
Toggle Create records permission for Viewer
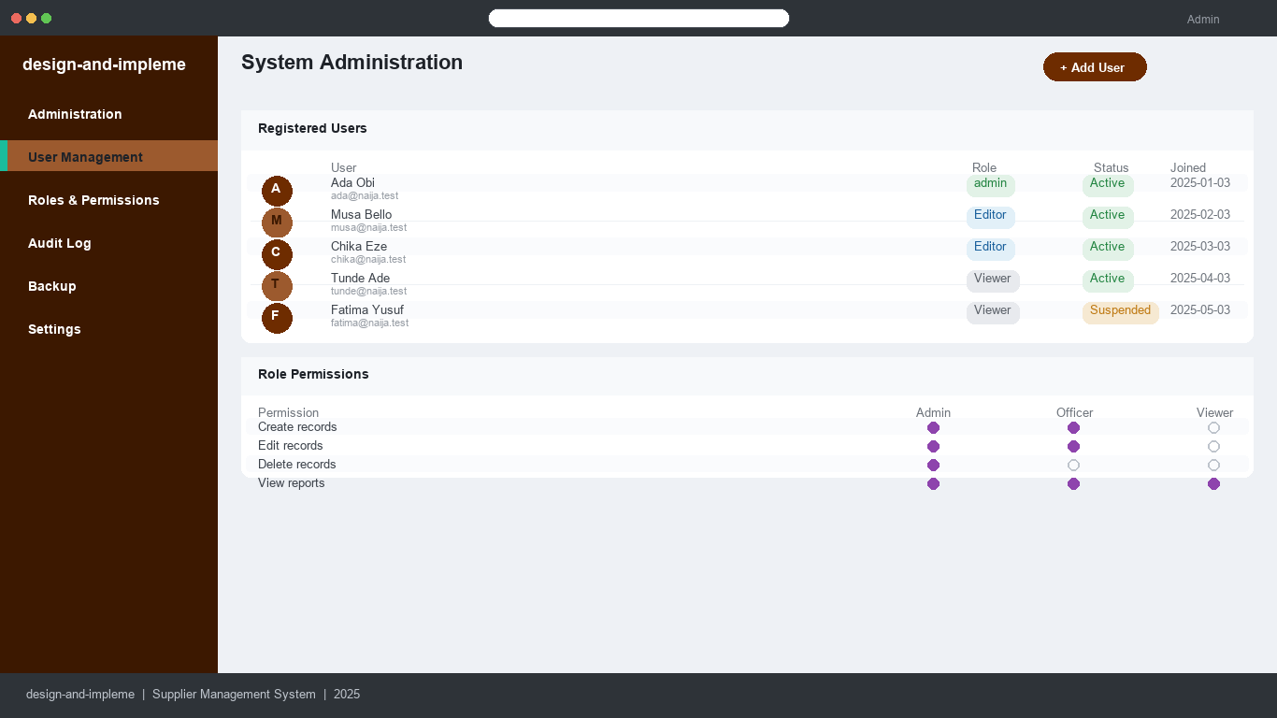click(1213, 428)
